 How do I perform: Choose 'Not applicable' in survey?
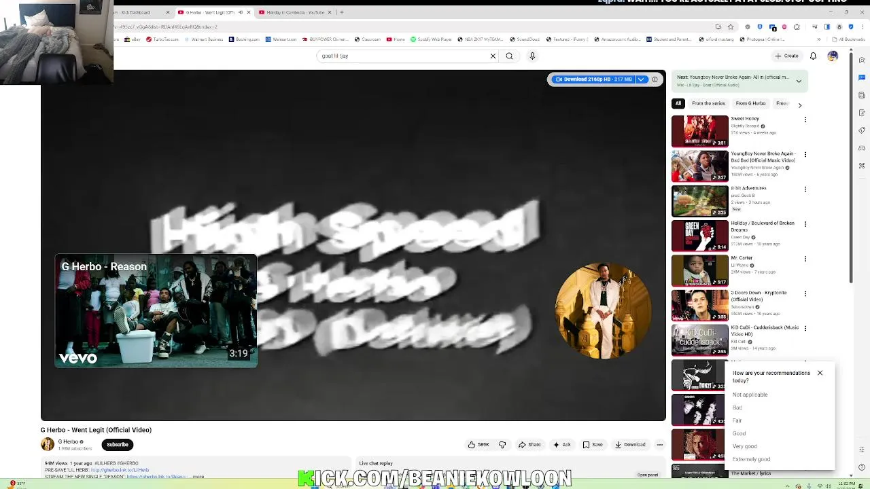pyautogui.click(x=750, y=395)
